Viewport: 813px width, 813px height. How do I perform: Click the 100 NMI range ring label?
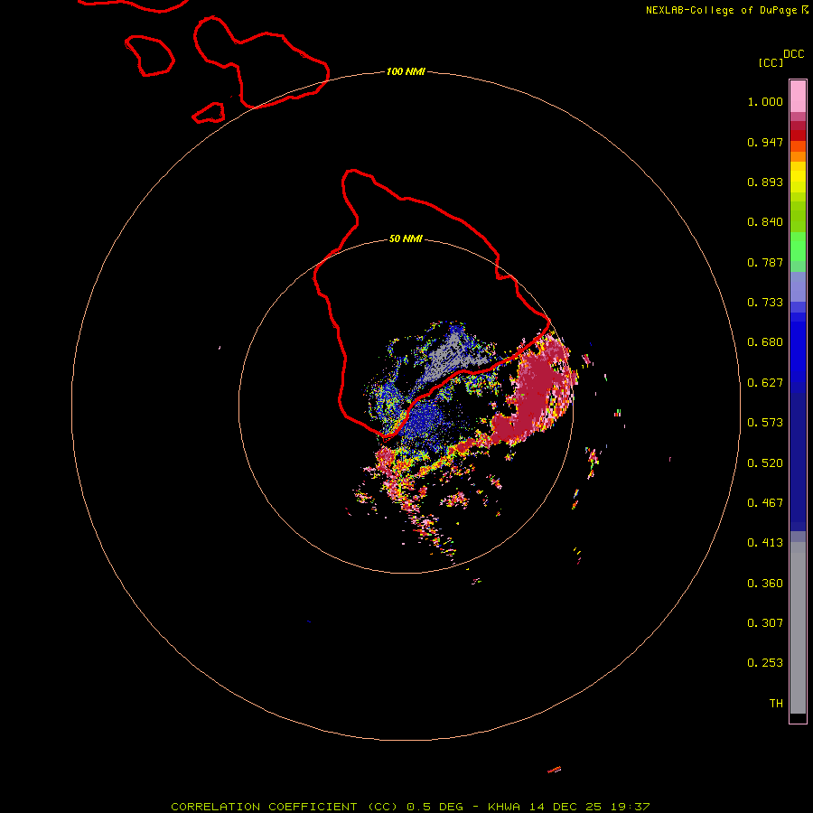click(x=406, y=71)
